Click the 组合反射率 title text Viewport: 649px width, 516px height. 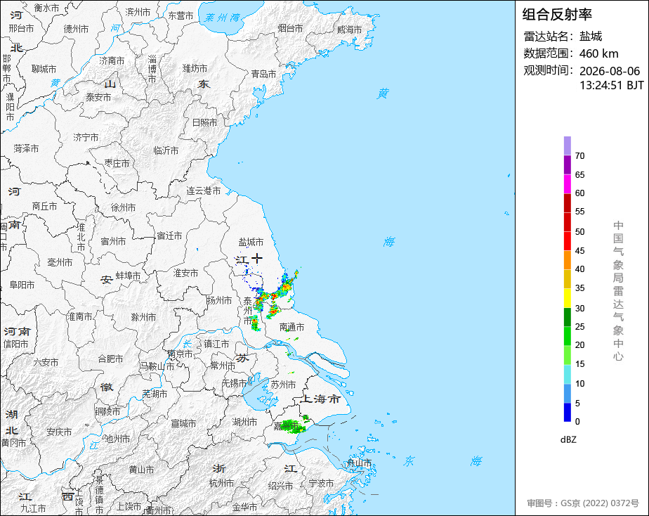(x=557, y=15)
